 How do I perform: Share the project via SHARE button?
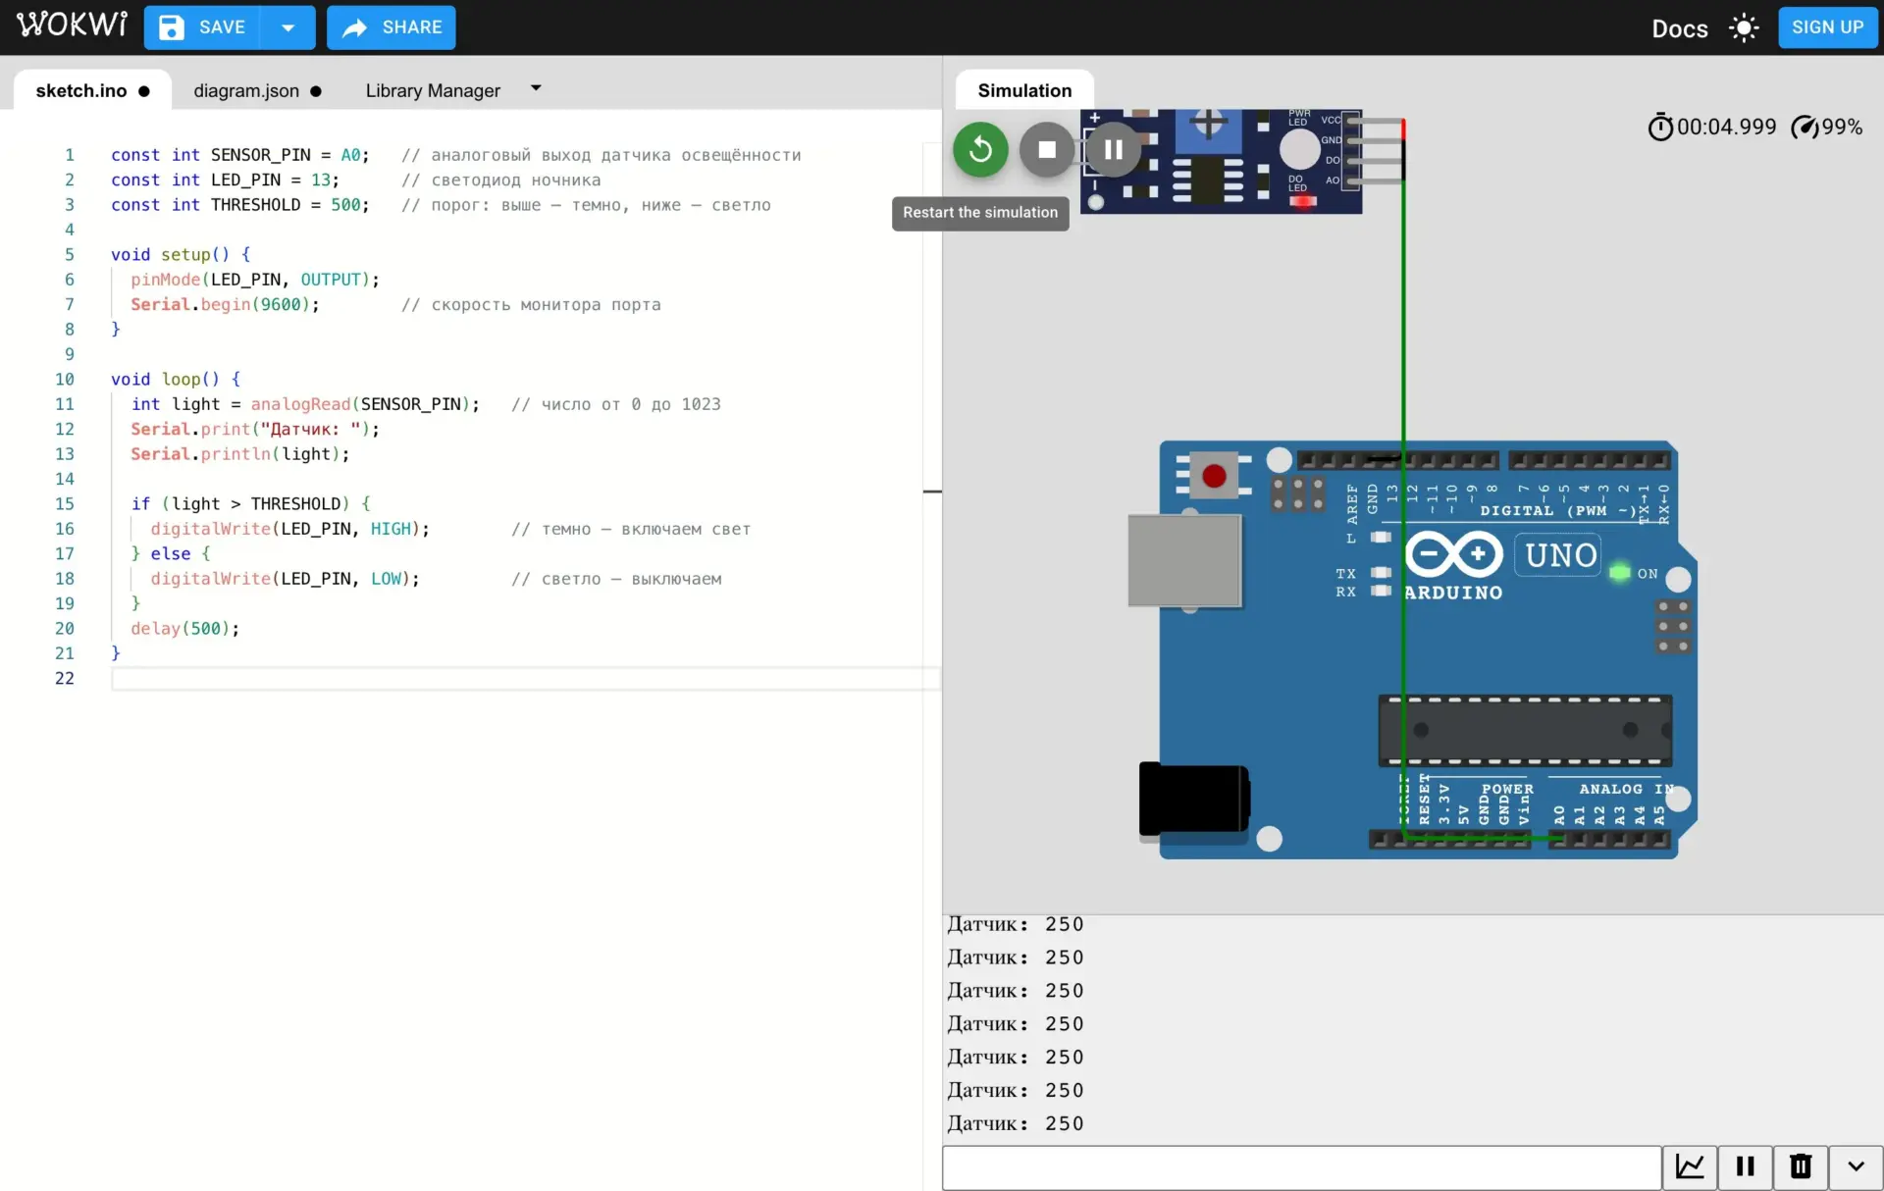(392, 27)
